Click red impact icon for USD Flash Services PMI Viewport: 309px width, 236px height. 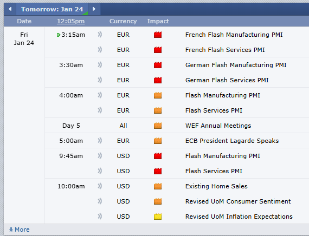tap(158, 171)
